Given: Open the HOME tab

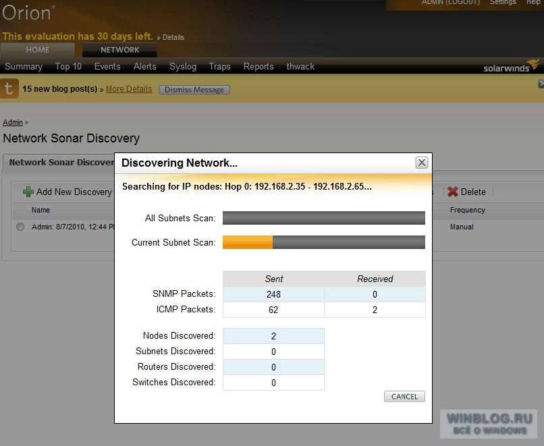Looking at the screenshot, I should point(38,50).
